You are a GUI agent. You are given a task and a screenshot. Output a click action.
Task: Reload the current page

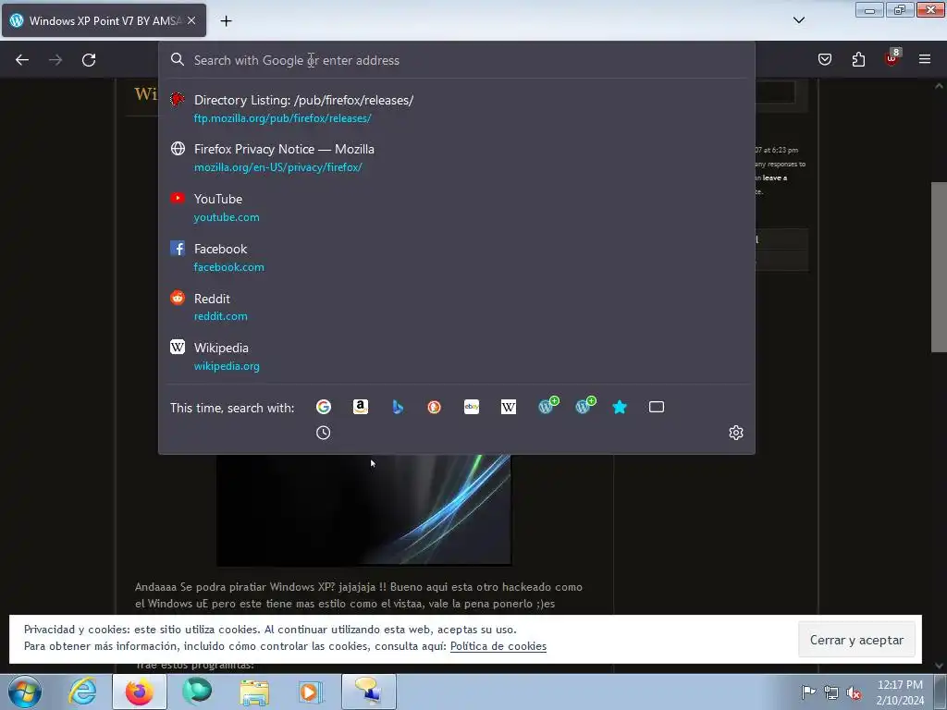(x=89, y=60)
